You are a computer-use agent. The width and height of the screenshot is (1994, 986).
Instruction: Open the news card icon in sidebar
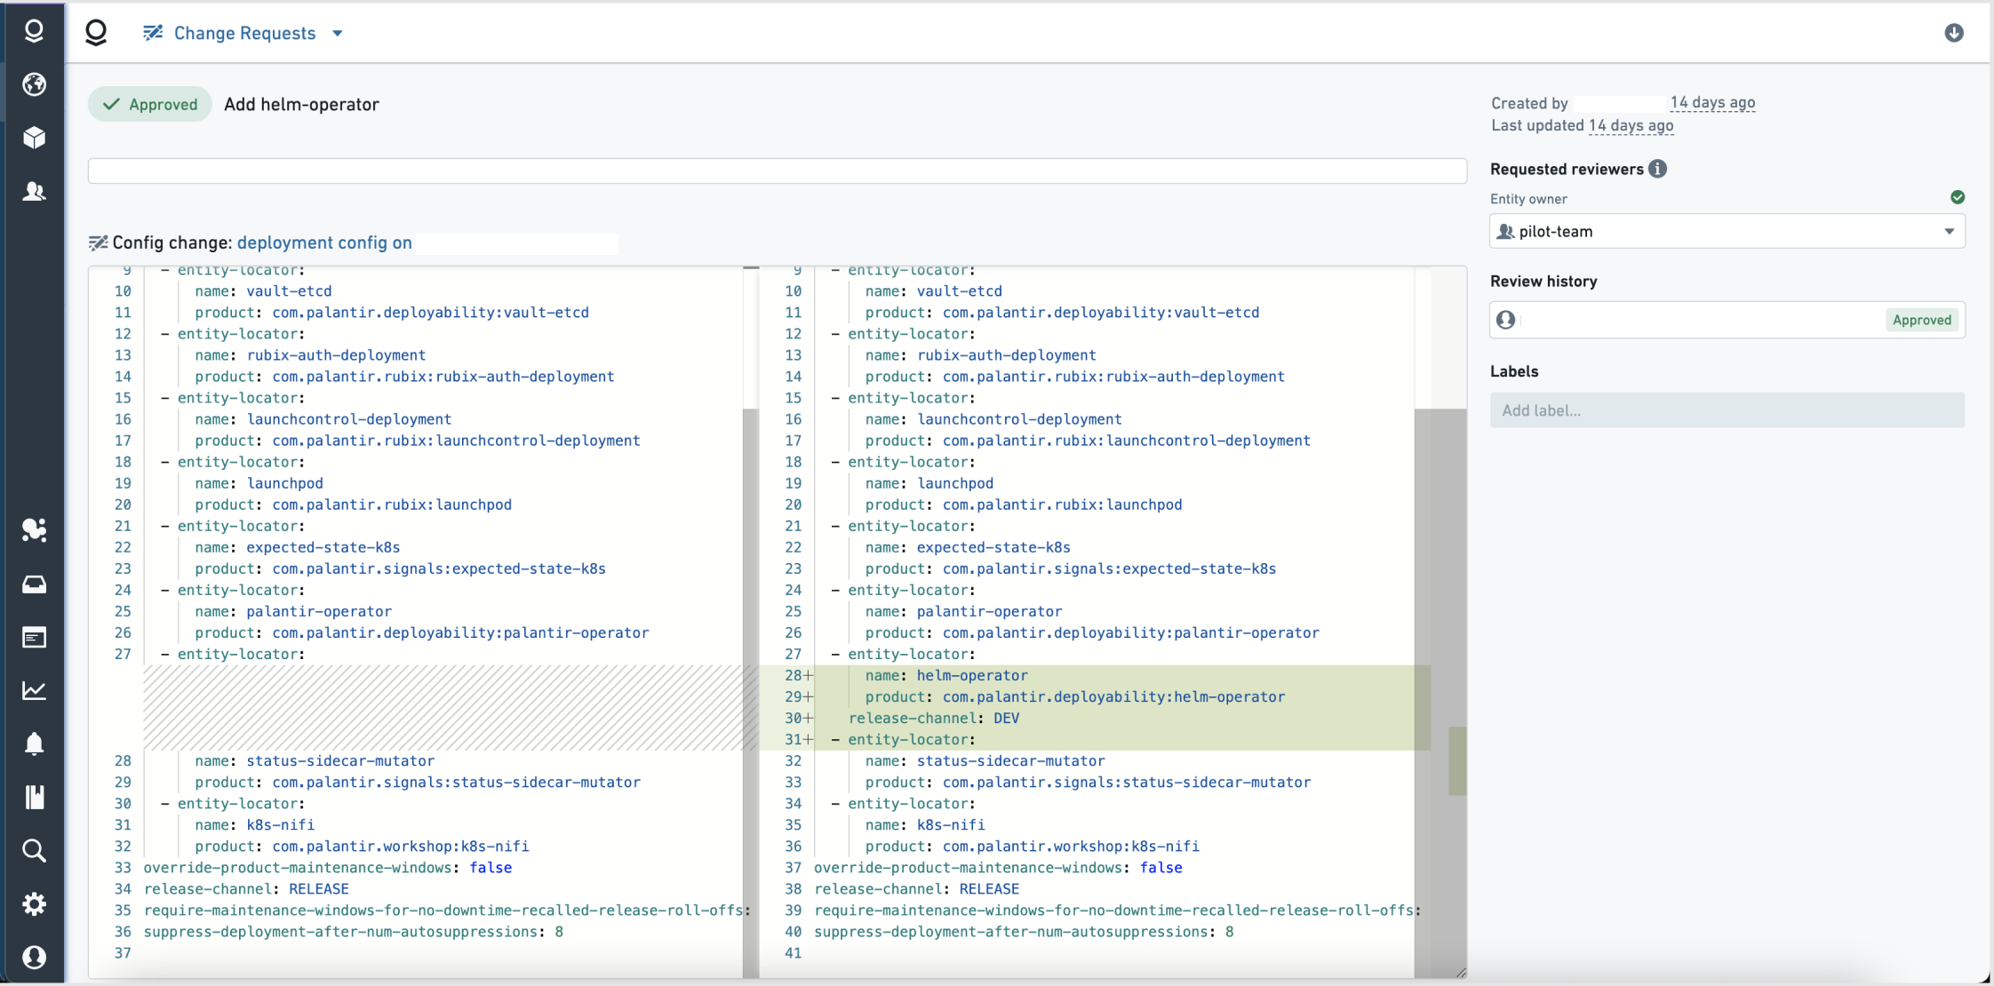34,637
